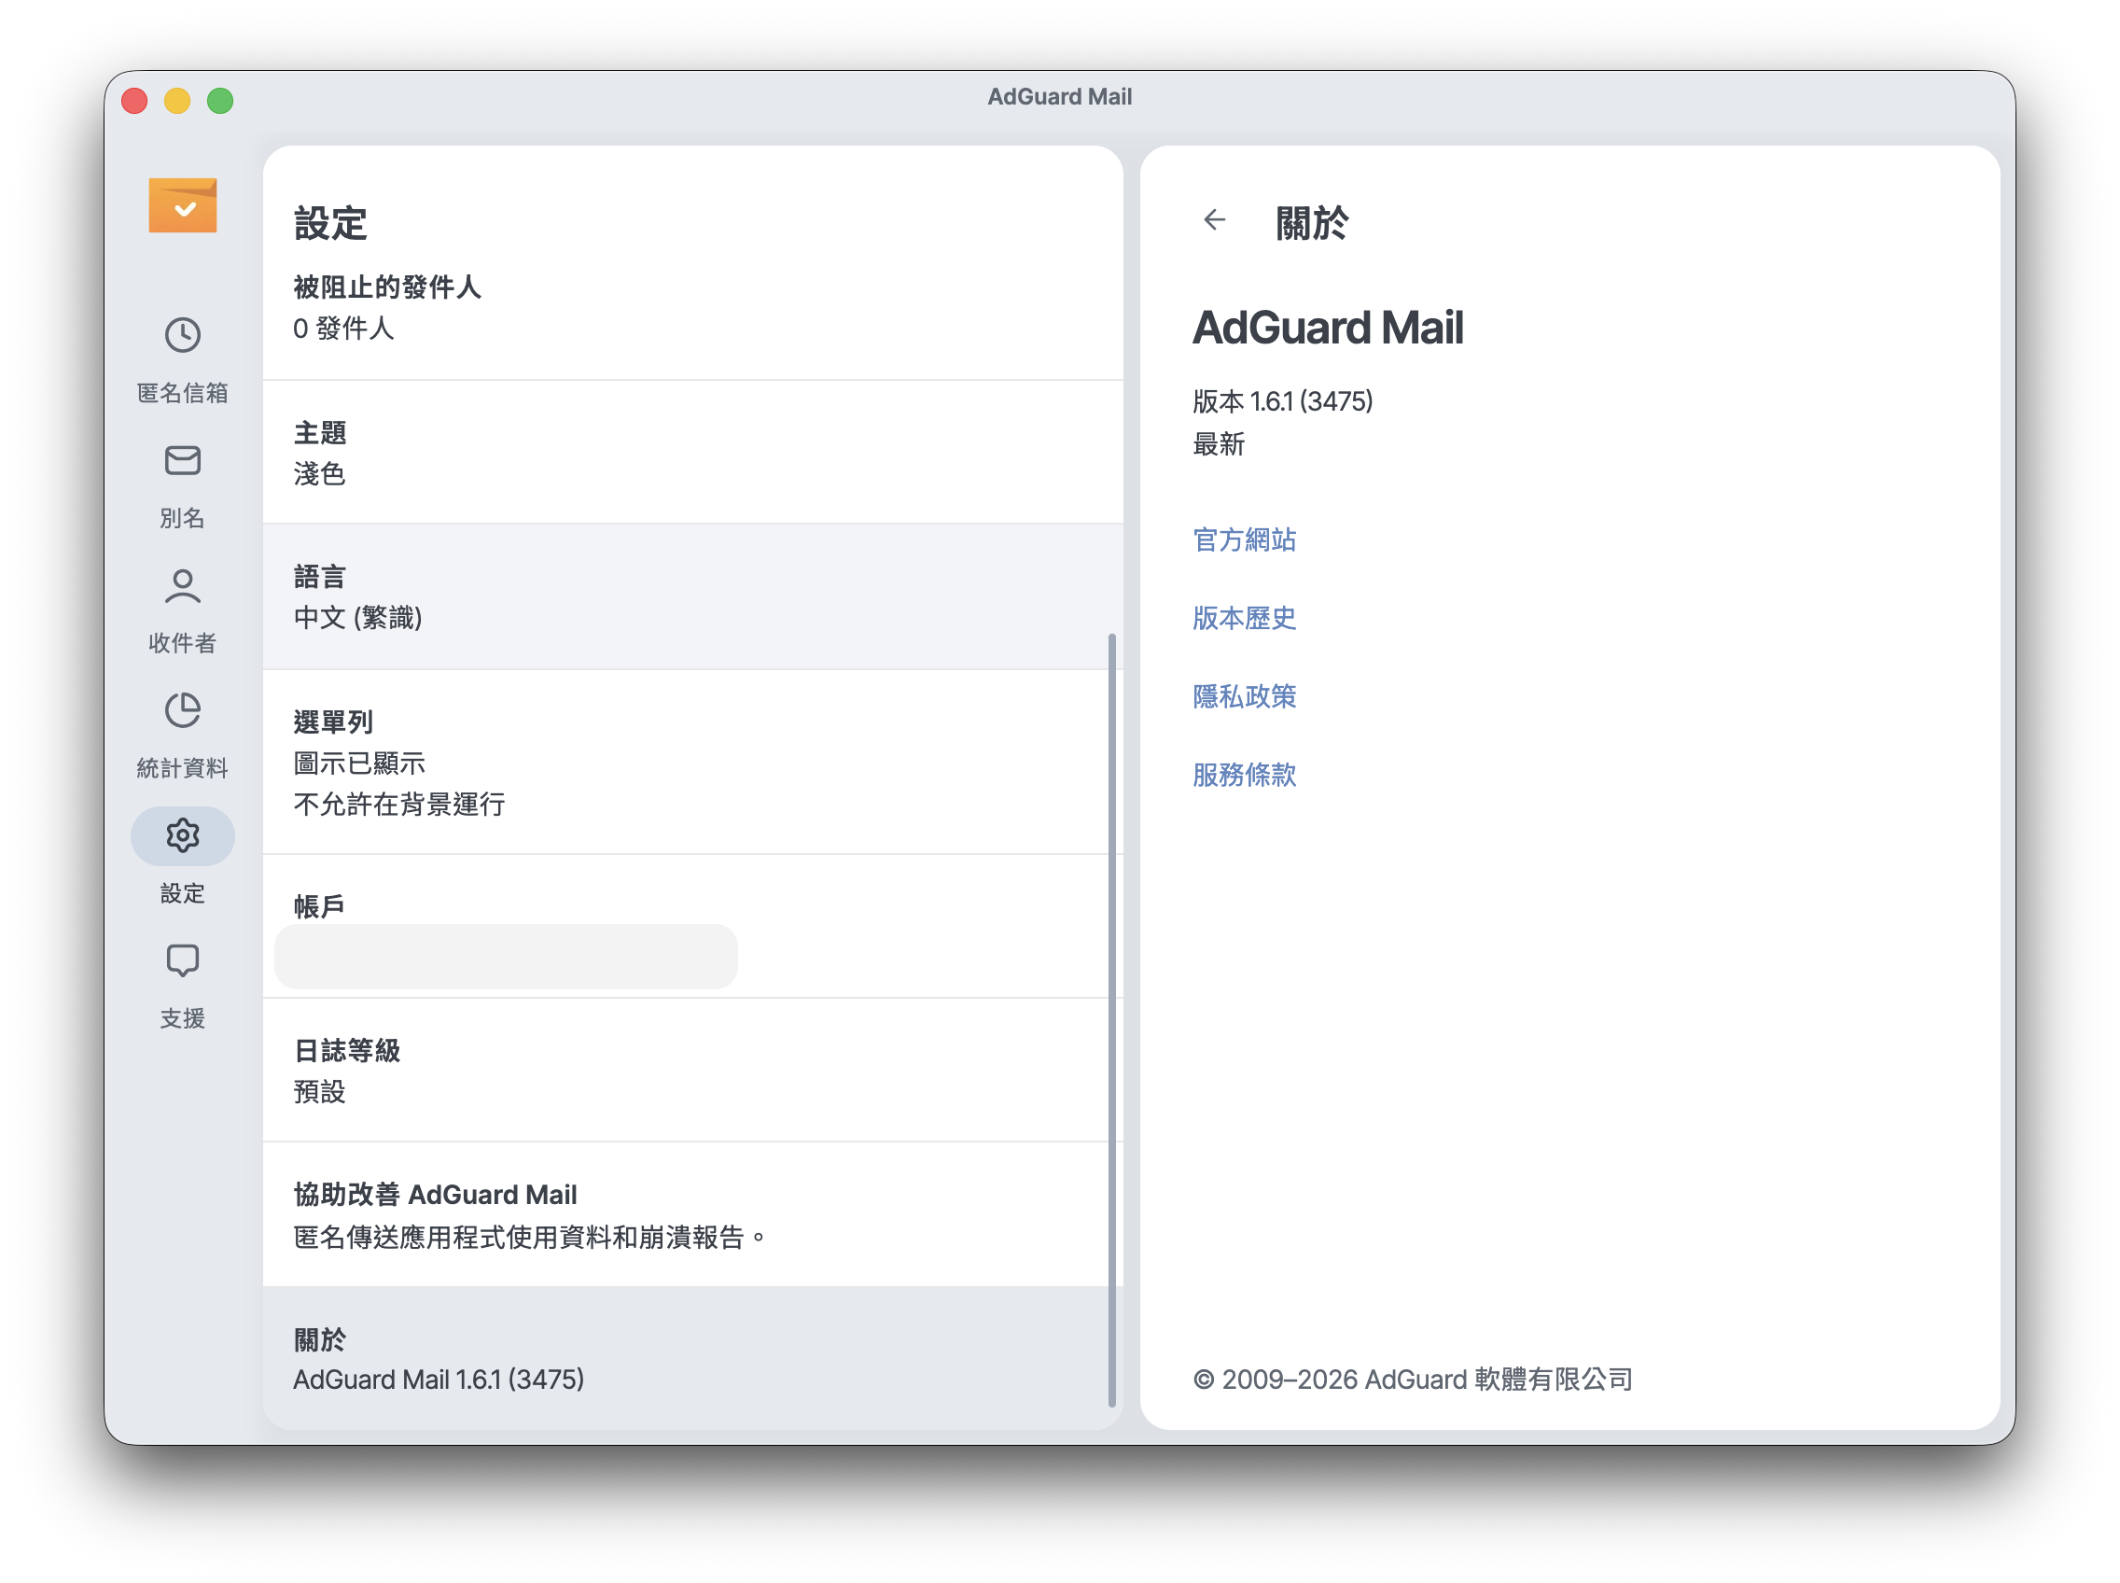Maximize the window with the green button
2120x1583 pixels.
[x=220, y=100]
